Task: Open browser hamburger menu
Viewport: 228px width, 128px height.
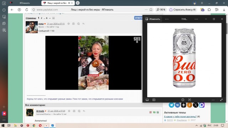Action: (x=202, y=3)
